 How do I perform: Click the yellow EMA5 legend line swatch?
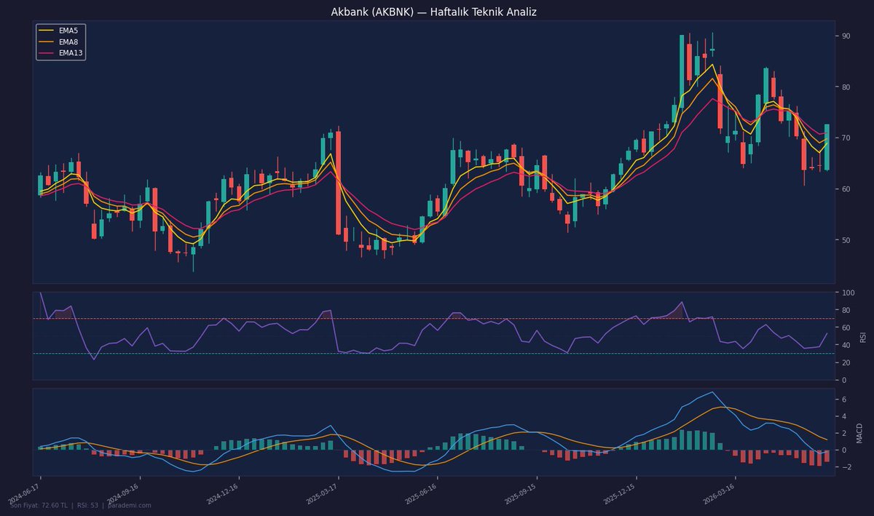pyautogui.click(x=47, y=31)
